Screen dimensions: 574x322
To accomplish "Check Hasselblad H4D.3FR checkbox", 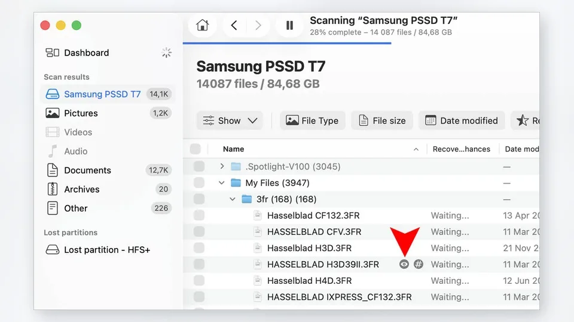I will (x=199, y=280).
